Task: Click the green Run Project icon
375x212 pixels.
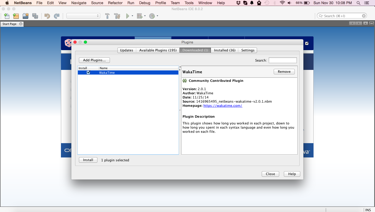Action: coord(128,16)
